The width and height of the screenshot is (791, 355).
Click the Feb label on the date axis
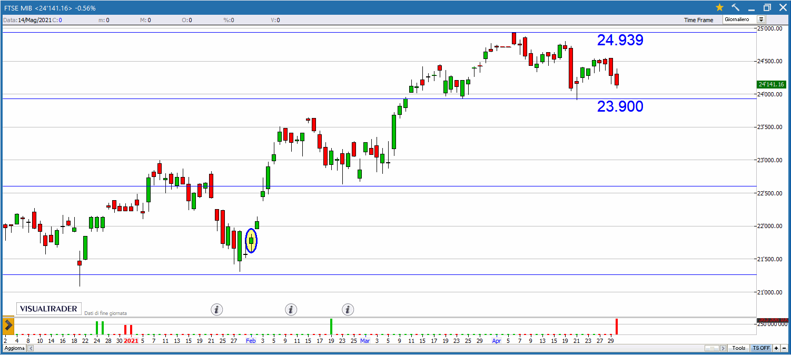click(x=251, y=341)
